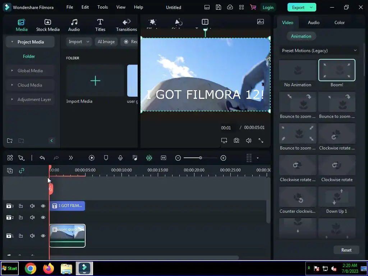
Task: Click the scopes image icon above preview
Action: pos(261,22)
